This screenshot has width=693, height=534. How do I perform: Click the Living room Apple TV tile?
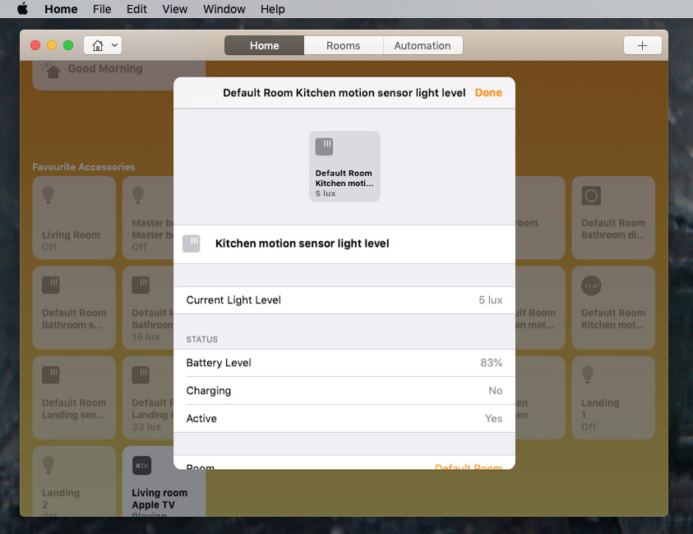click(164, 481)
